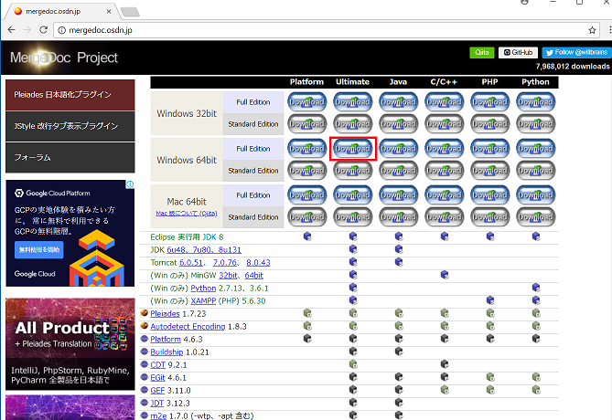The height and width of the screenshot is (420, 612).
Task: Open the CDT 9.2.1 link
Action: (157, 365)
